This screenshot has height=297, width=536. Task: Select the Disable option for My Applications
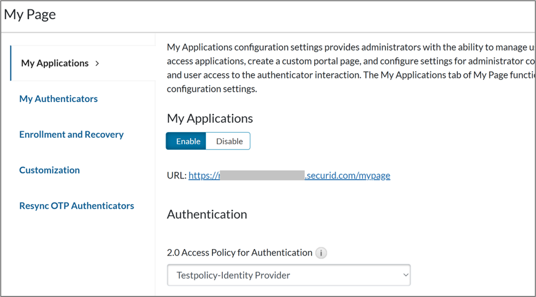point(229,141)
